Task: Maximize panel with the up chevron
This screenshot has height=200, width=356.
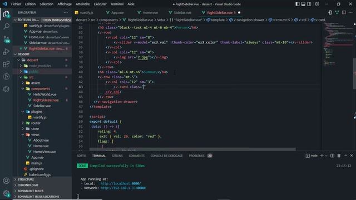Action: tap(345, 156)
